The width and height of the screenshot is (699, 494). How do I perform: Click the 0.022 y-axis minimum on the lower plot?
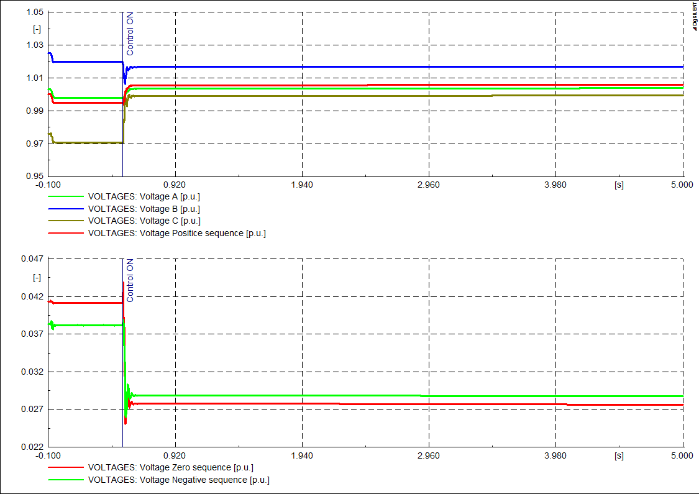[x=32, y=447]
